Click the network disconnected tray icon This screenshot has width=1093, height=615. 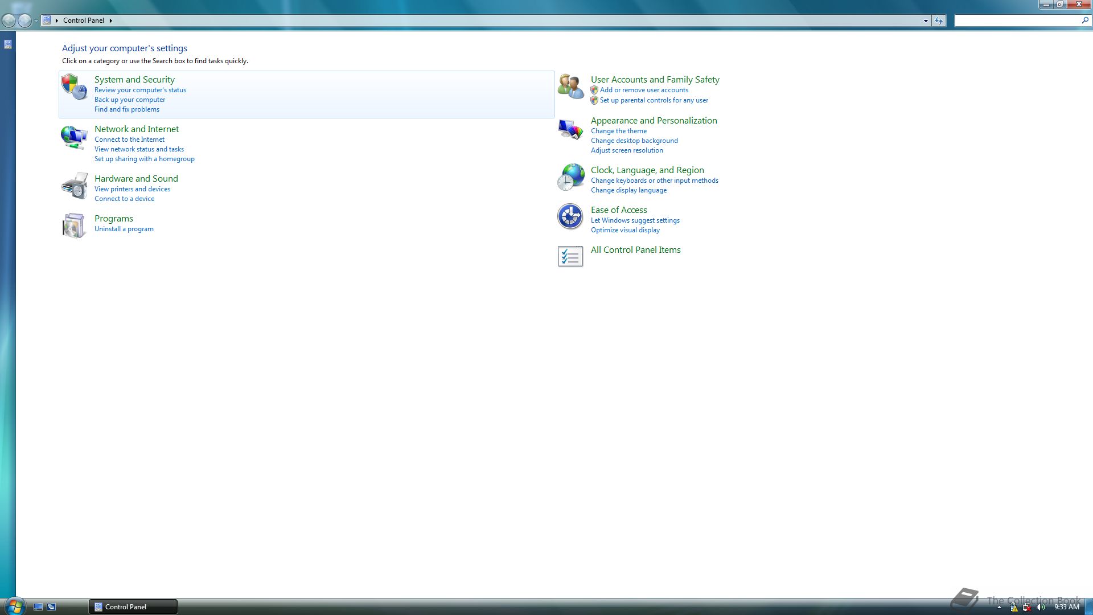[x=1026, y=607]
